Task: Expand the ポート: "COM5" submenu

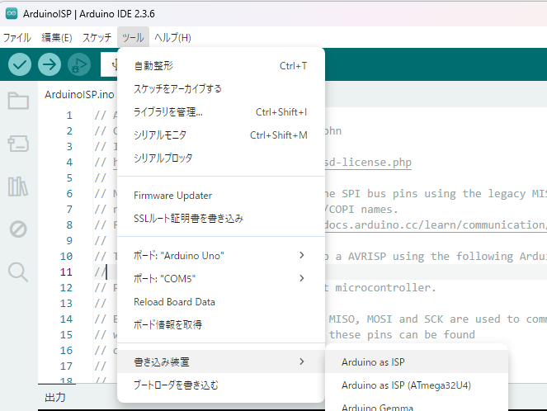Action: click(219, 278)
